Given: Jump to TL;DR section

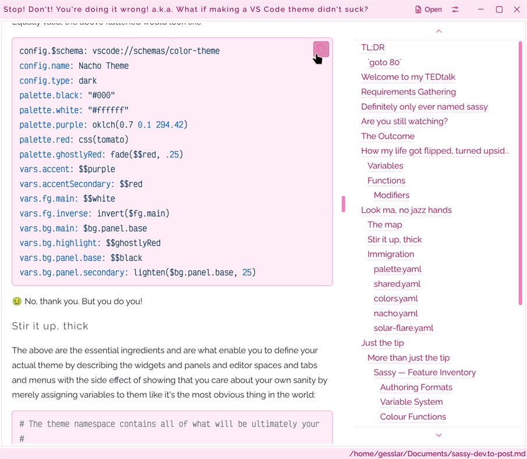Looking at the screenshot, I should (373, 47).
